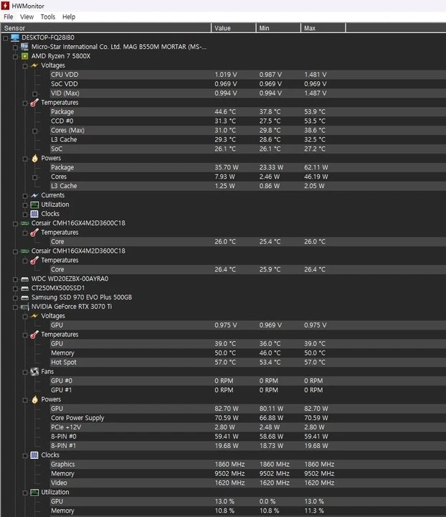
Task: Click the HWMonitor lightning bolt app icon
Action: click(5, 6)
